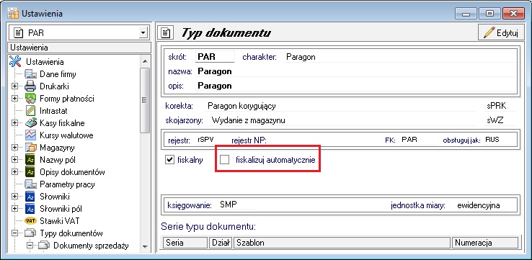Click the Typ dokumentu header document icon
Image resolution: width=532 pixels, height=260 pixels.
pos(166,33)
